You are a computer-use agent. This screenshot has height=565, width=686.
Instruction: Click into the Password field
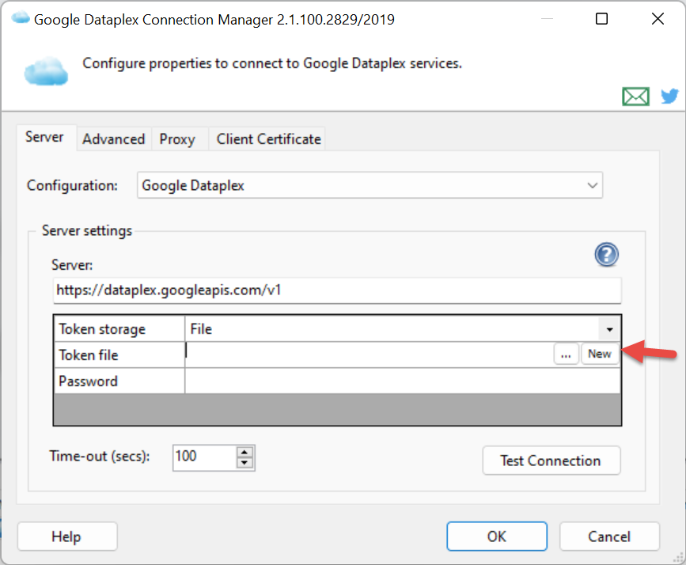(x=403, y=381)
